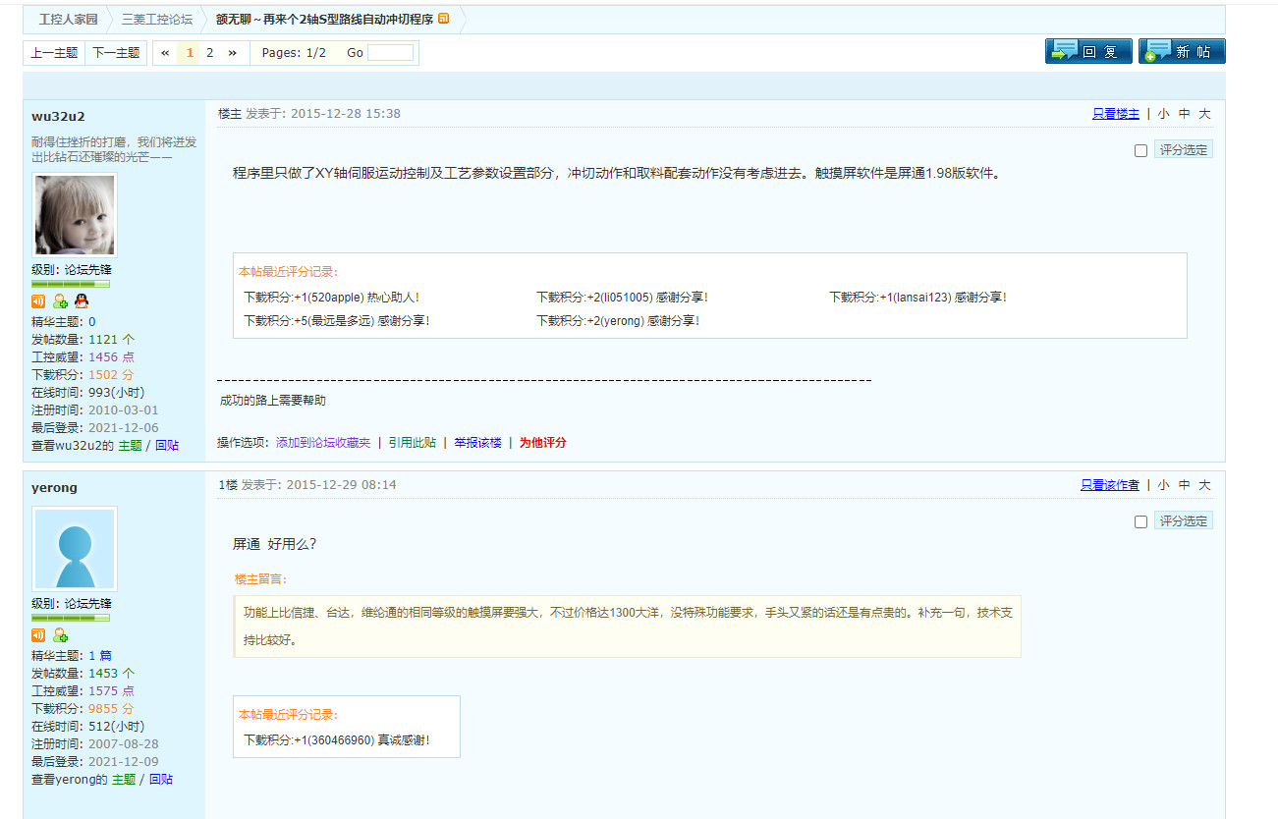Add yerong as friend via green user icon
The width and height of the screenshot is (1278, 819).
point(60,635)
